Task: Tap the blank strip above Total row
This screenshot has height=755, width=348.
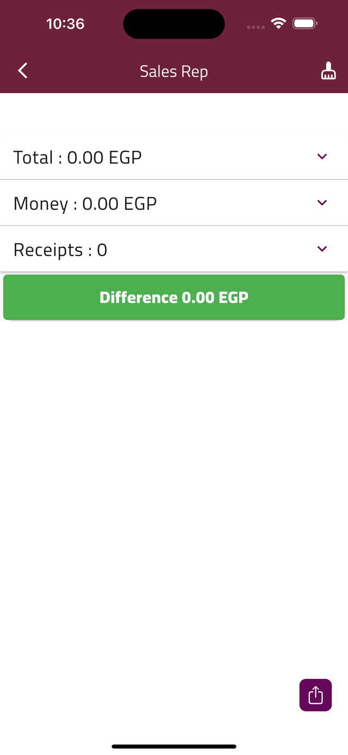Action: click(174, 113)
